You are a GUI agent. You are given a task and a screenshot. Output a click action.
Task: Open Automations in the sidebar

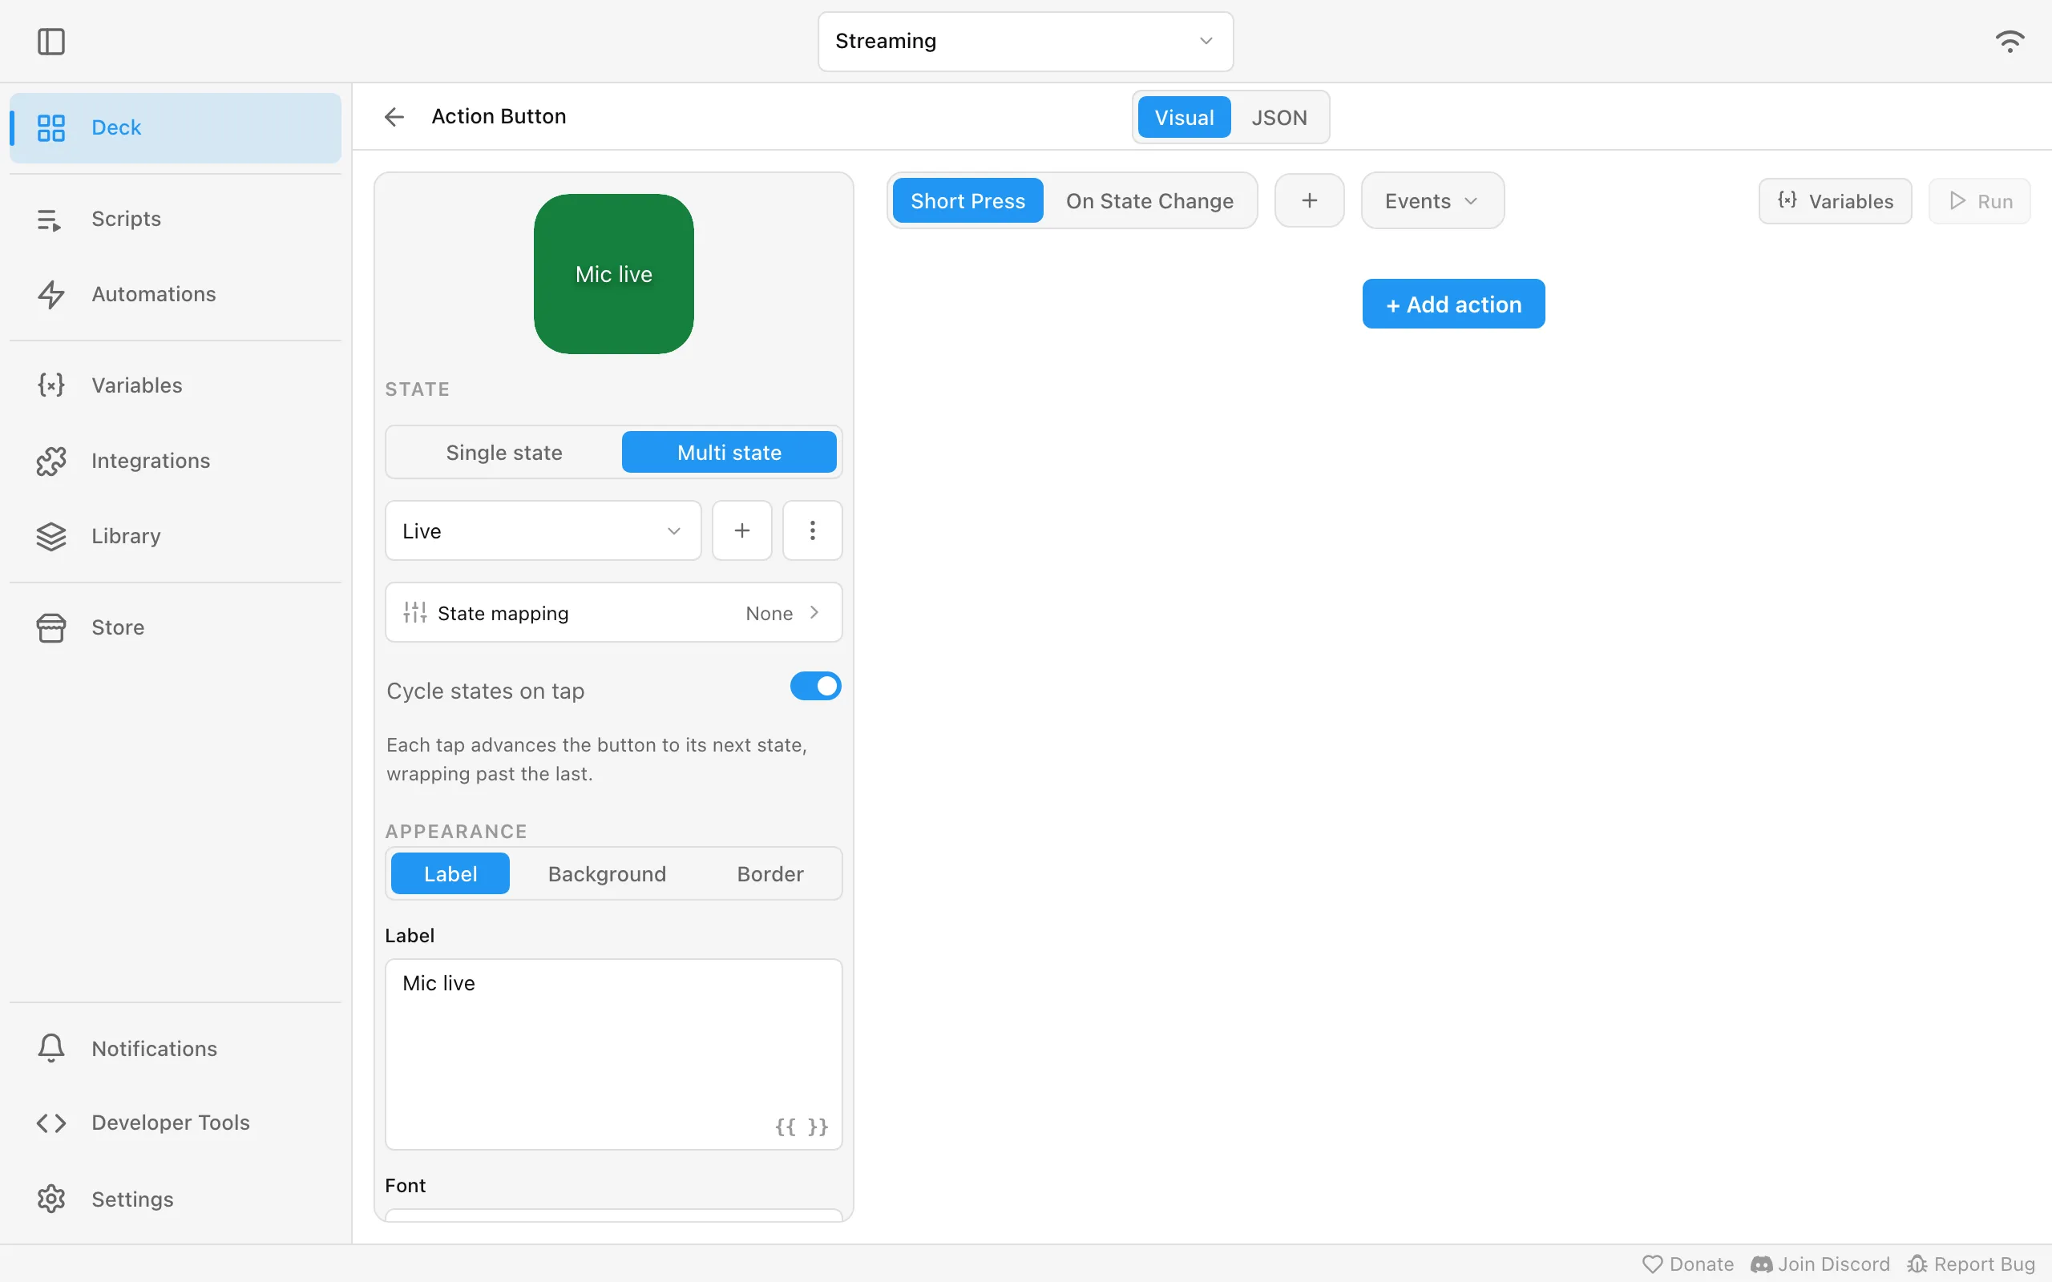click(x=176, y=294)
